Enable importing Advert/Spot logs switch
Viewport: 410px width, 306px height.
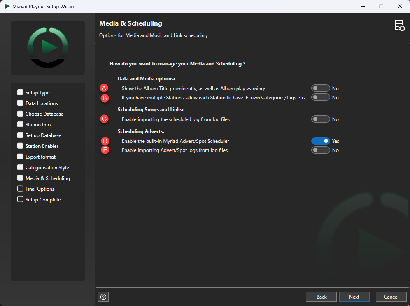point(320,150)
